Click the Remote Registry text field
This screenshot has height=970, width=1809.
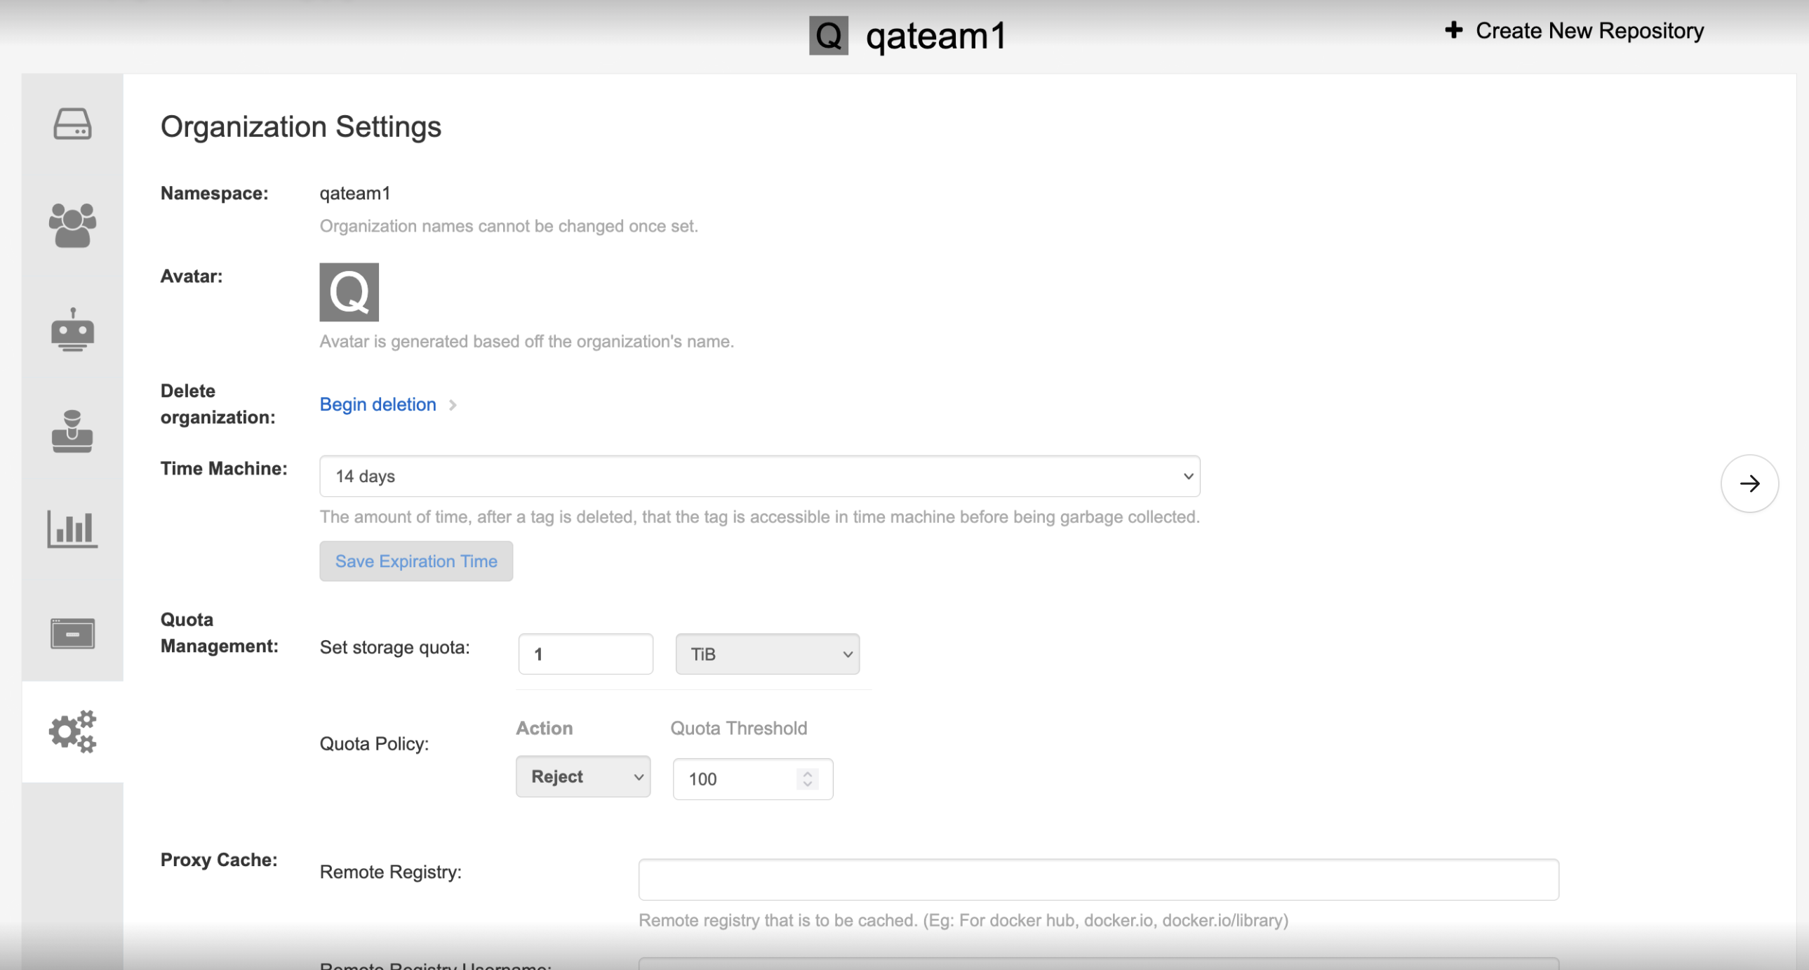pos(1097,879)
